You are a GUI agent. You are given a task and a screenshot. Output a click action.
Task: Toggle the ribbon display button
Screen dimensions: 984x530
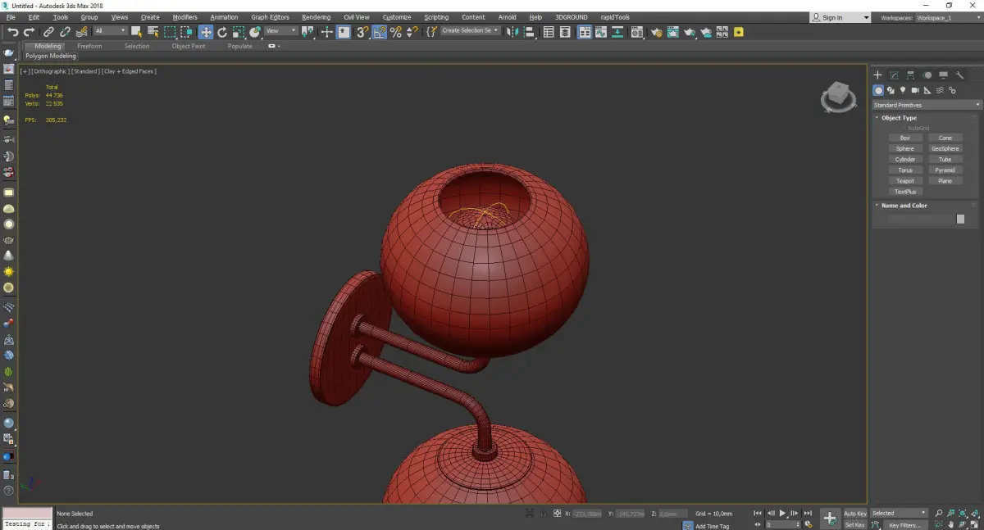coord(585,32)
